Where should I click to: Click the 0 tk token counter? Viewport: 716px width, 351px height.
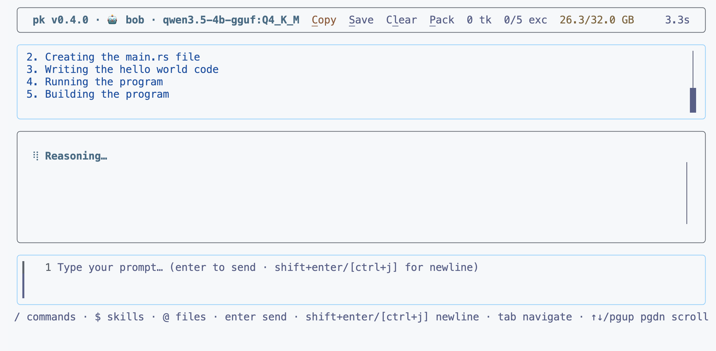479,20
